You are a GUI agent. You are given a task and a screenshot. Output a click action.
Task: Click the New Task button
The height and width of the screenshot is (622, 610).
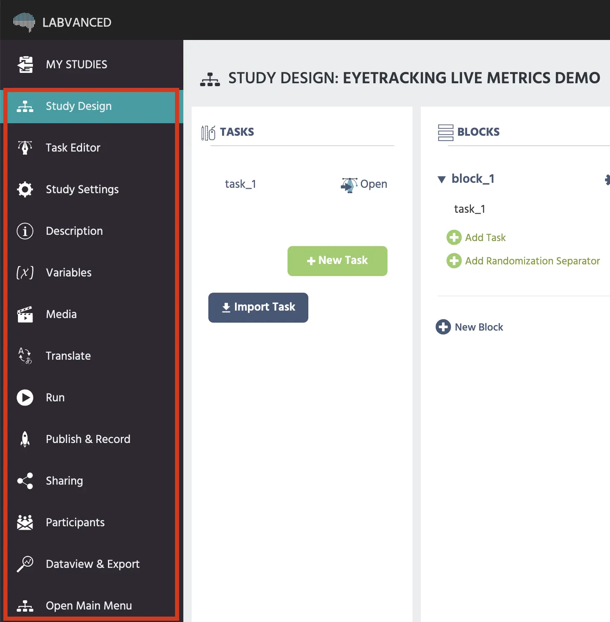337,261
